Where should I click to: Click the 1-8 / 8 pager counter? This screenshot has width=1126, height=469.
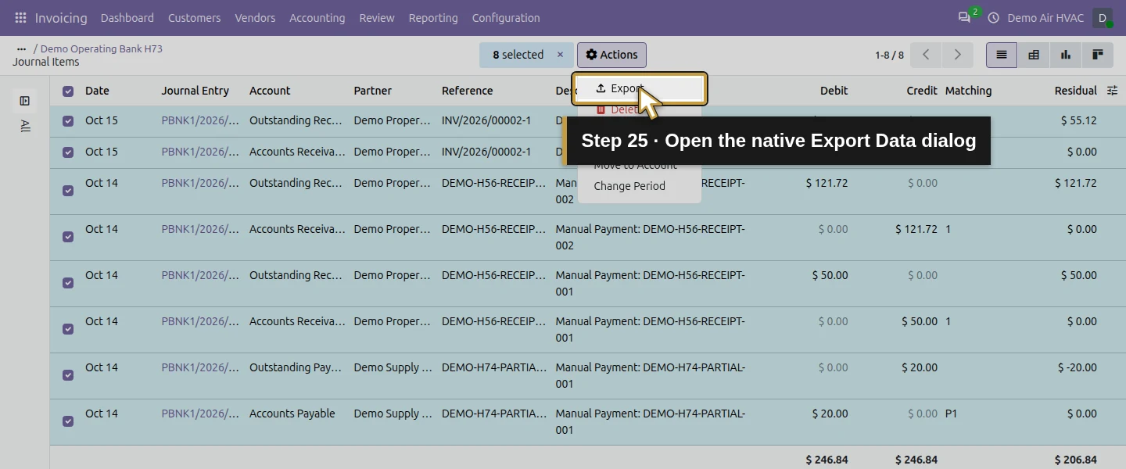pyautogui.click(x=889, y=55)
